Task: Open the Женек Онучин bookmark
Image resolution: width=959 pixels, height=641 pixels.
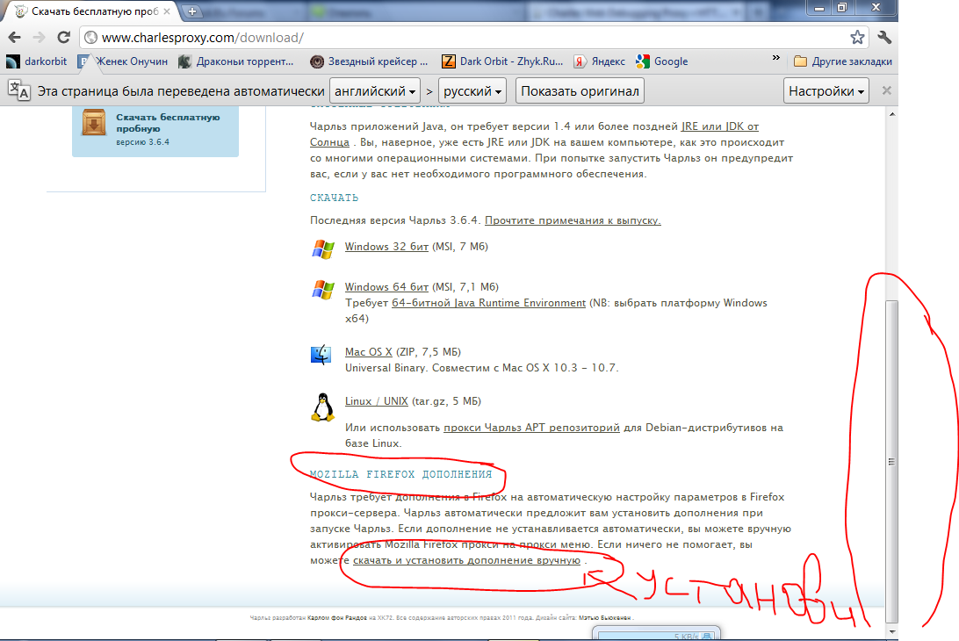Action: [122, 61]
